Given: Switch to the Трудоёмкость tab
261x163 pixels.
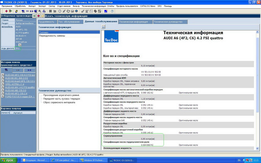Looking at the screenshot, I should (x=47, y=22).
